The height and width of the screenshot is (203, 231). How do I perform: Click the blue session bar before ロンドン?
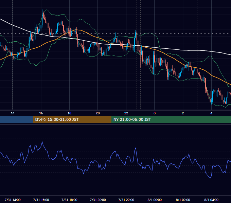(17, 119)
